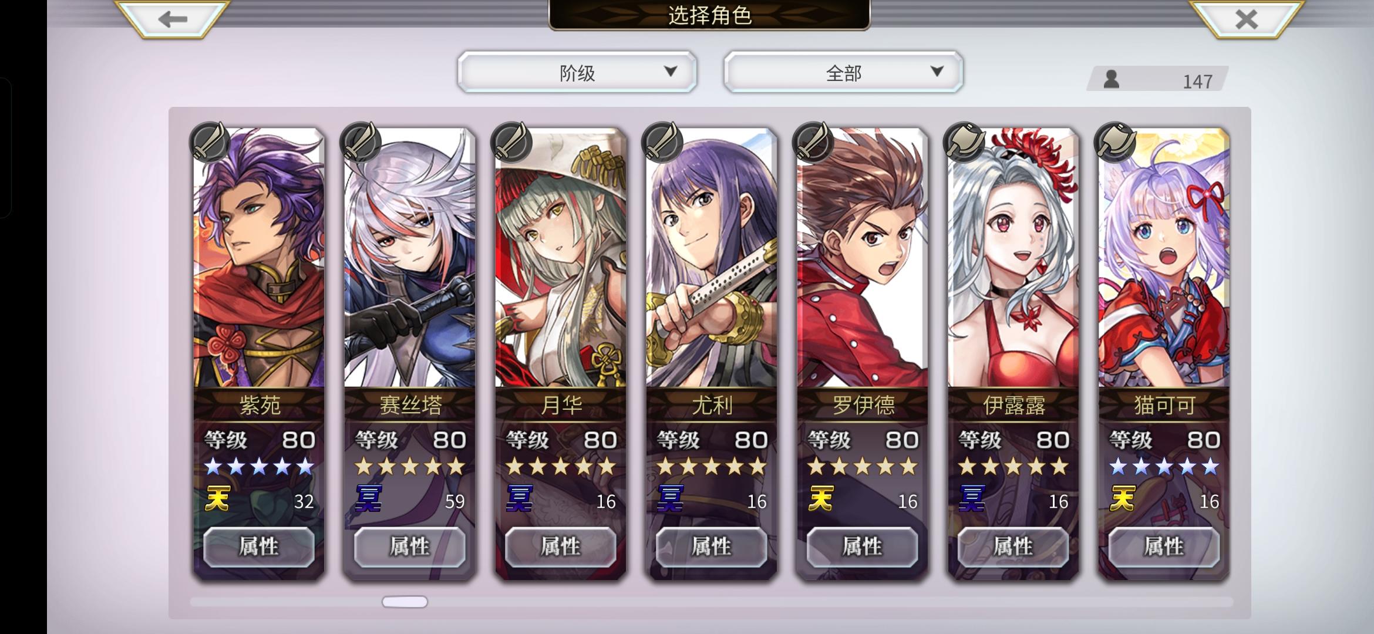
Task: Show 属性 for 赛丝塔
Action: point(410,547)
